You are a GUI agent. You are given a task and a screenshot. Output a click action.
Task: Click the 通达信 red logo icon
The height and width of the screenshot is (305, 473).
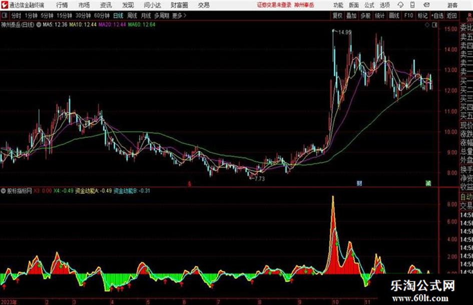click(5, 5)
